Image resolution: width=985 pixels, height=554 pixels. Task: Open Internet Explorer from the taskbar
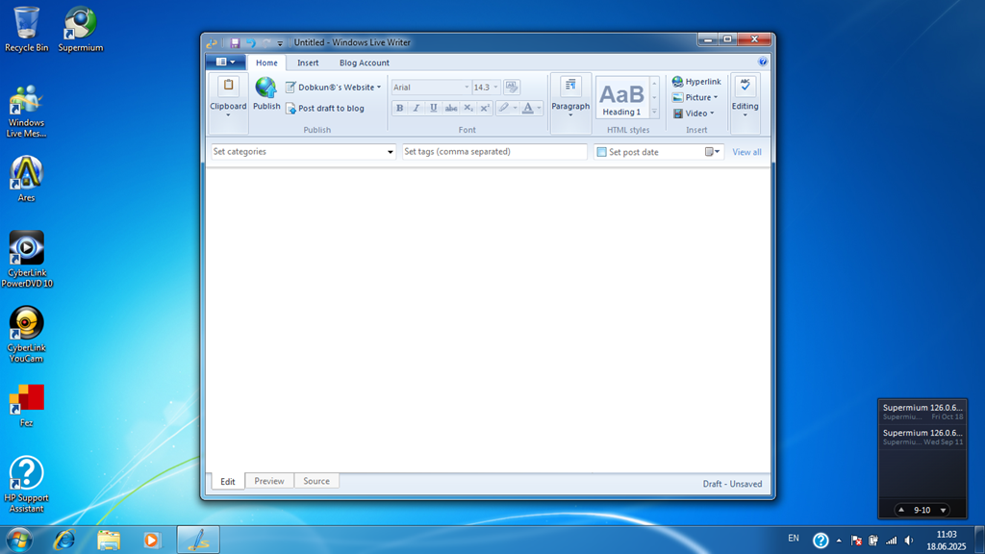point(64,540)
